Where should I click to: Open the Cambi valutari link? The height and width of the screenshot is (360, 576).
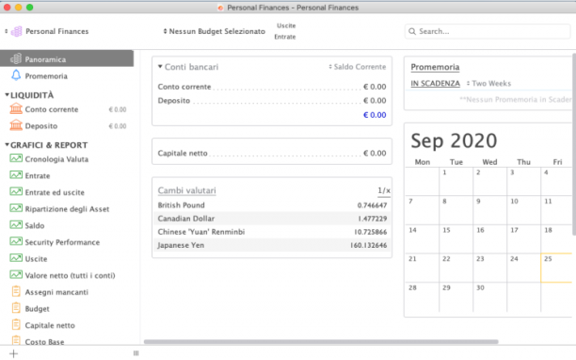pos(186,190)
